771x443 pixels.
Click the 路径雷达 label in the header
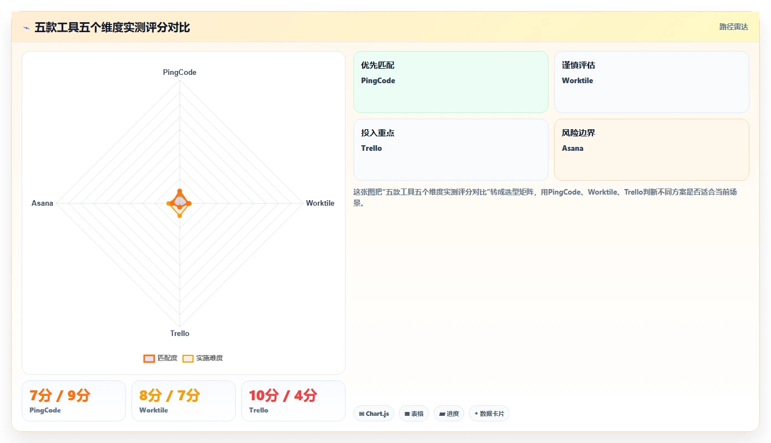click(733, 27)
